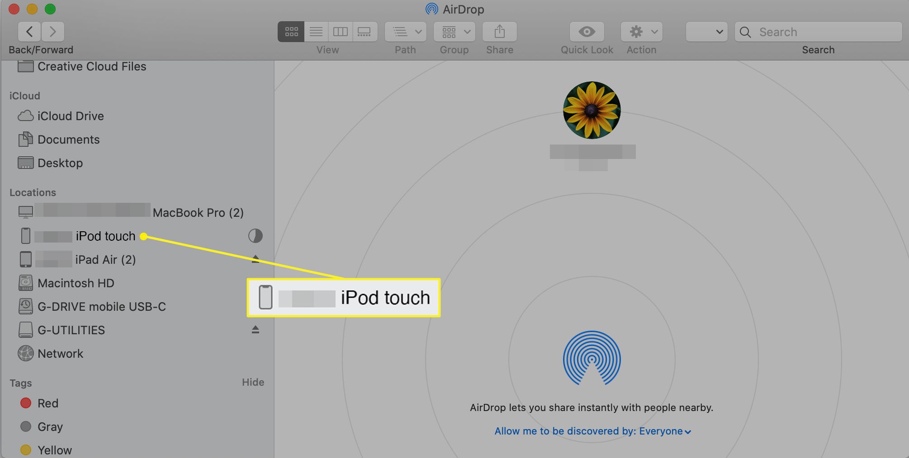This screenshot has height=458, width=909.
Task: Switch to column view
Action: coord(340,32)
